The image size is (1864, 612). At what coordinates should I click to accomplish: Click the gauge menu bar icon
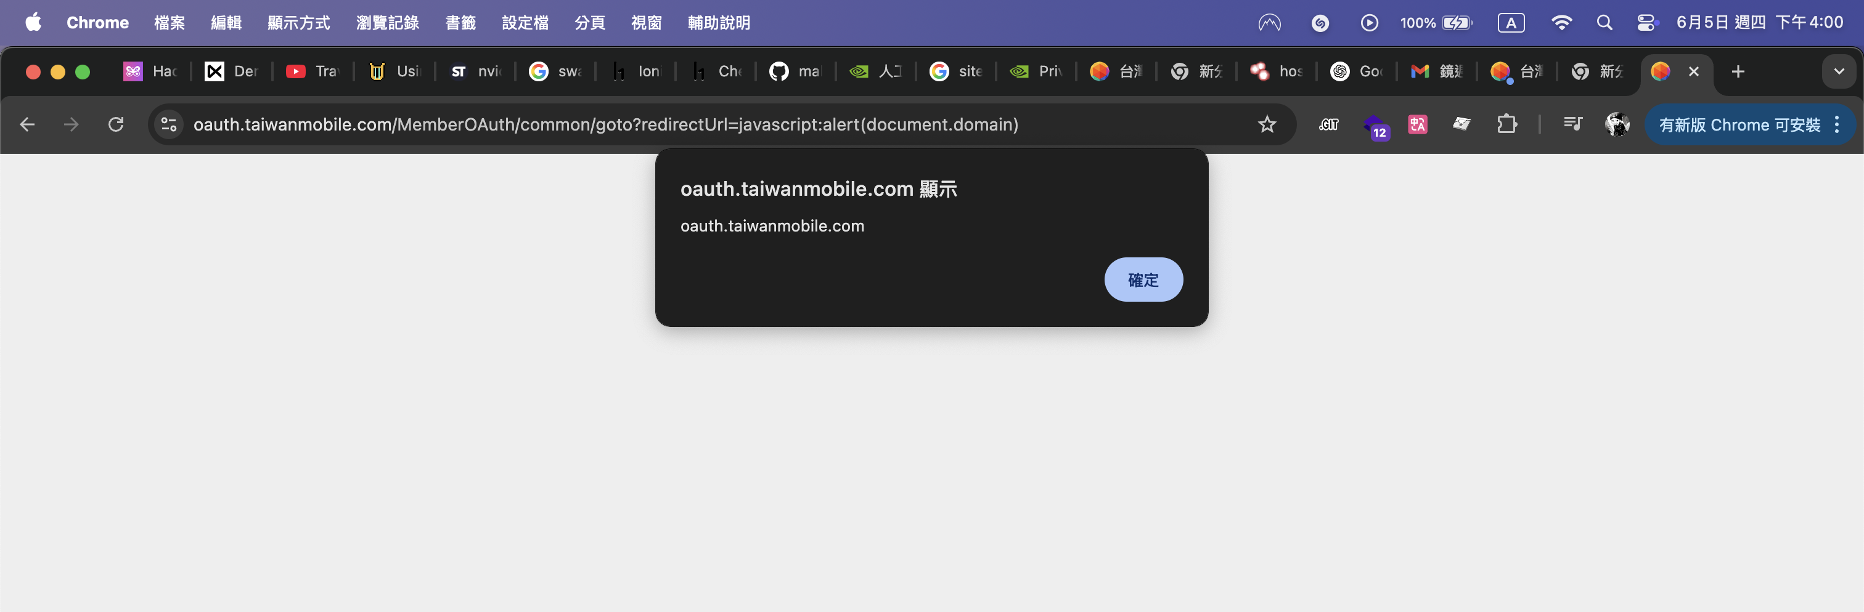click(x=1269, y=22)
